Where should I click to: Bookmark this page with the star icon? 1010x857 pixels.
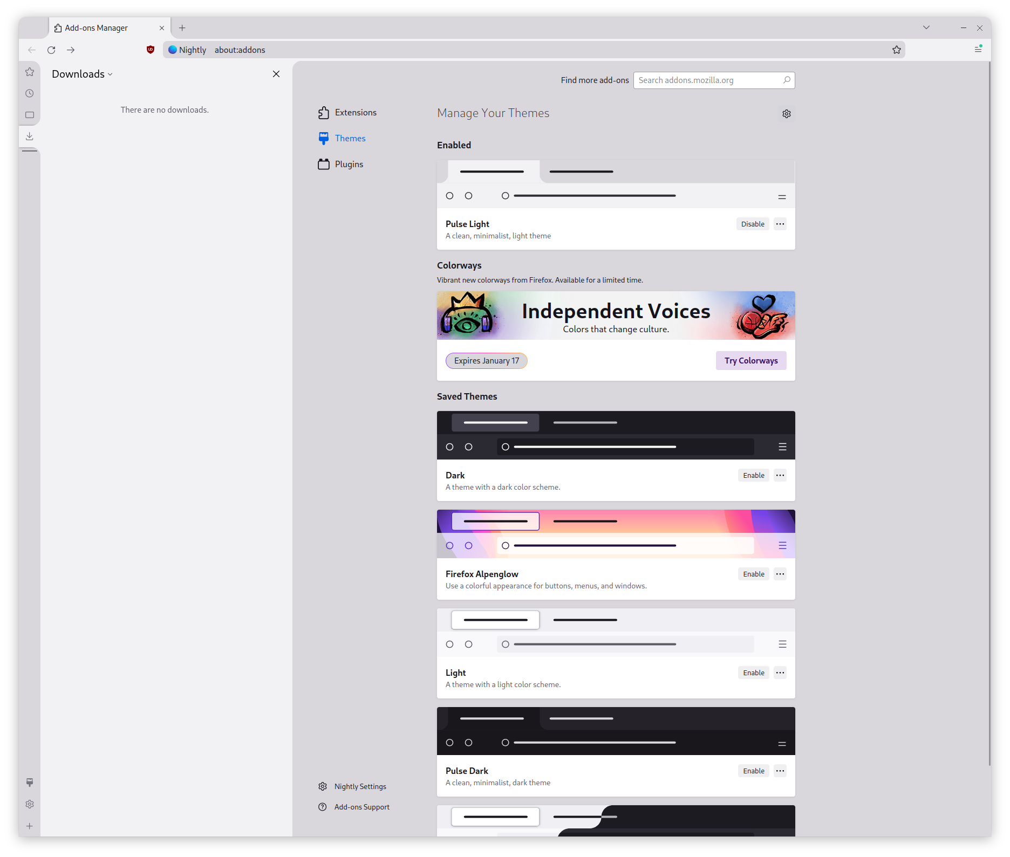[x=897, y=50]
